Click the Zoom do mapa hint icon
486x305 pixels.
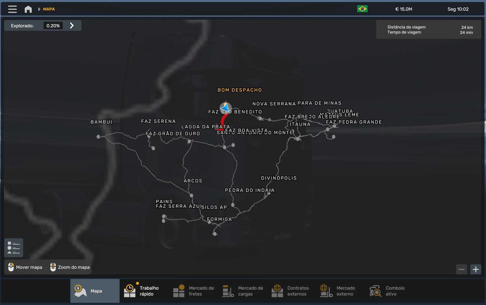tap(53, 267)
